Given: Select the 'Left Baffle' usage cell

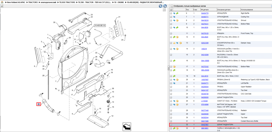Looking at the screenshot, I should 245,83.
